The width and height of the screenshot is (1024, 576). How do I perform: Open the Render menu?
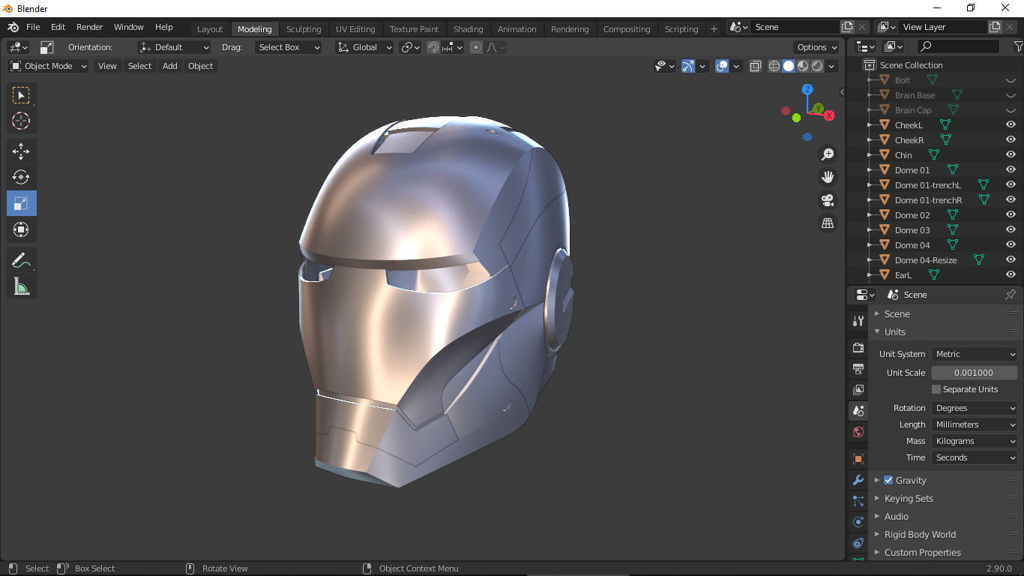pyautogui.click(x=90, y=27)
